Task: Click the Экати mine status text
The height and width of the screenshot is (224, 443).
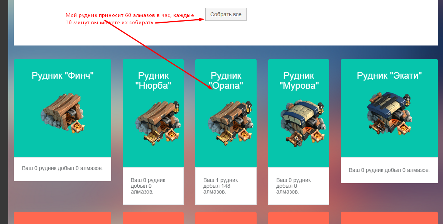Action: tap(389, 170)
